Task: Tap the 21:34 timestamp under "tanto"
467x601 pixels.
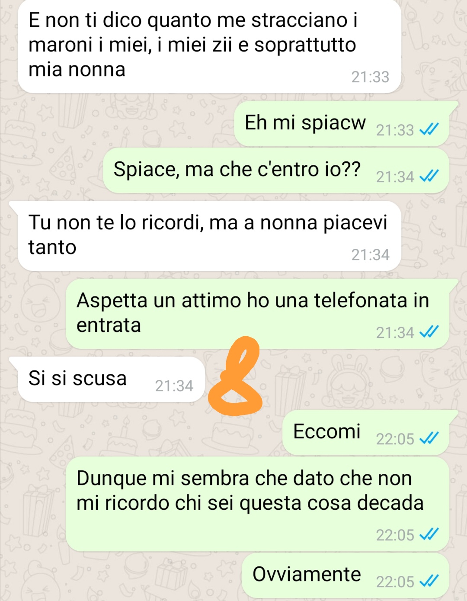Action: click(370, 255)
